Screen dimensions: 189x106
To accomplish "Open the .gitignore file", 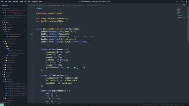I will click(14, 100).
